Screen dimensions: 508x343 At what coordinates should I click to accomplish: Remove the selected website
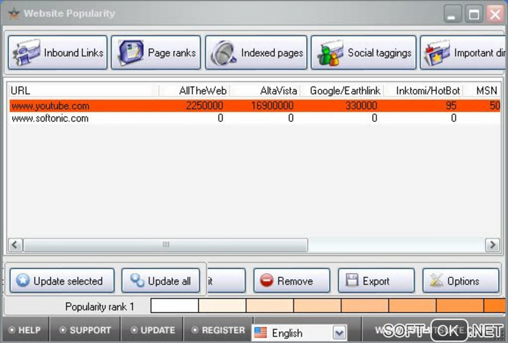point(292,281)
